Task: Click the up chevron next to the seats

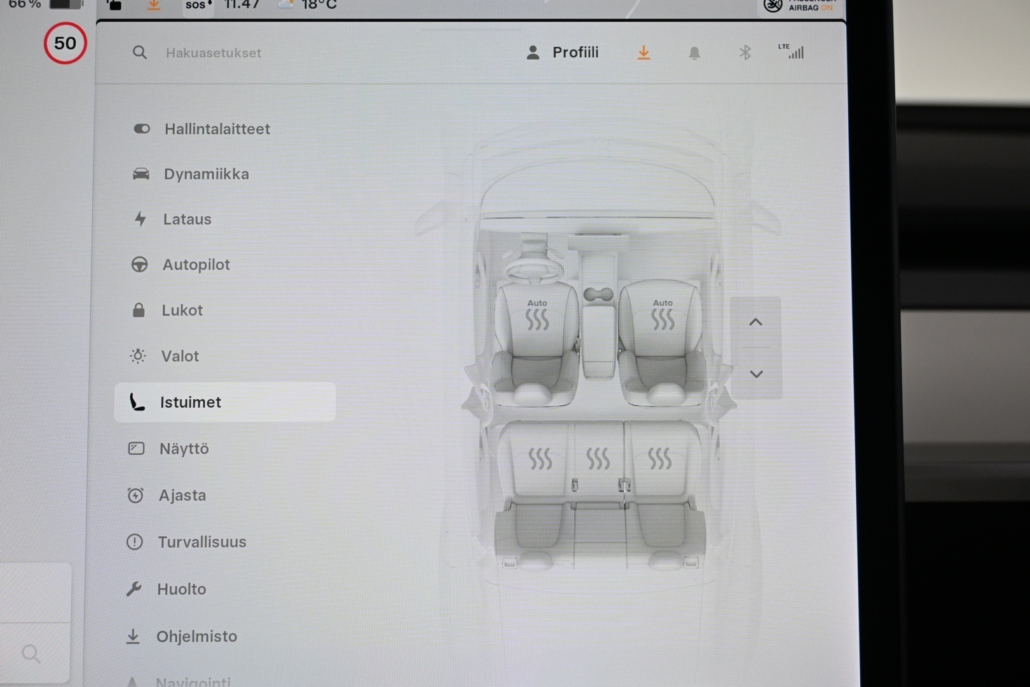Action: tap(756, 322)
